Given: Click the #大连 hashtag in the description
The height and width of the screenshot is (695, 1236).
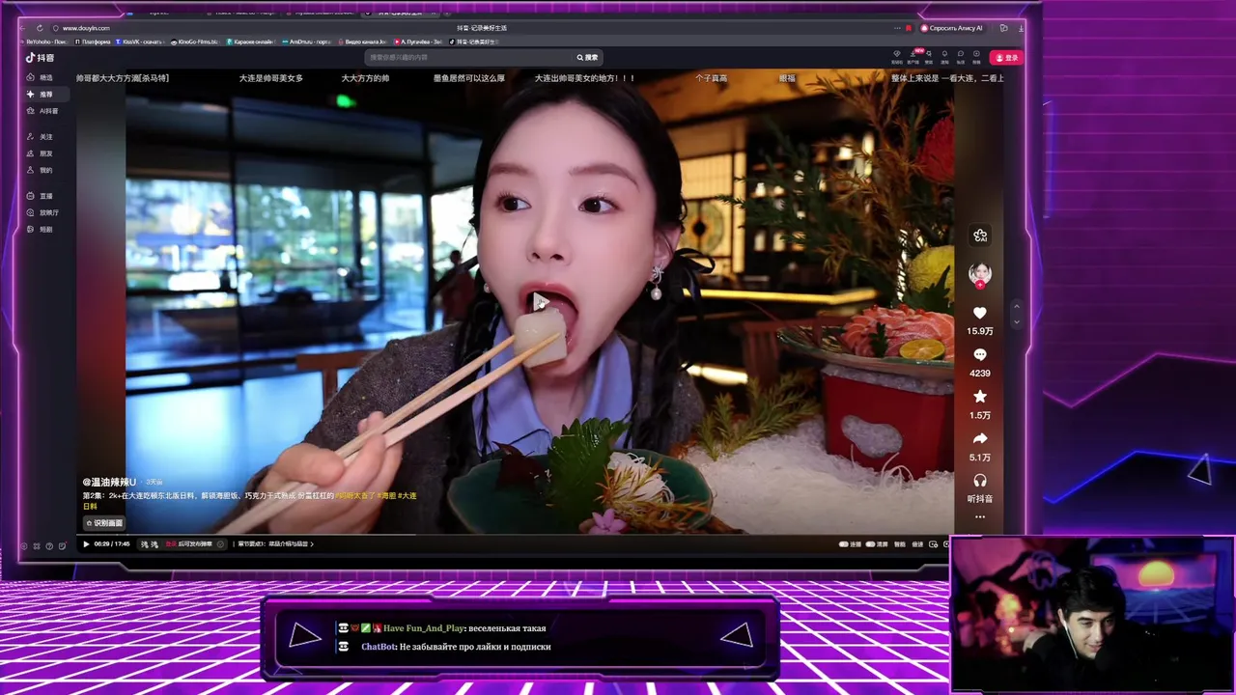Looking at the screenshot, I should click(x=407, y=495).
